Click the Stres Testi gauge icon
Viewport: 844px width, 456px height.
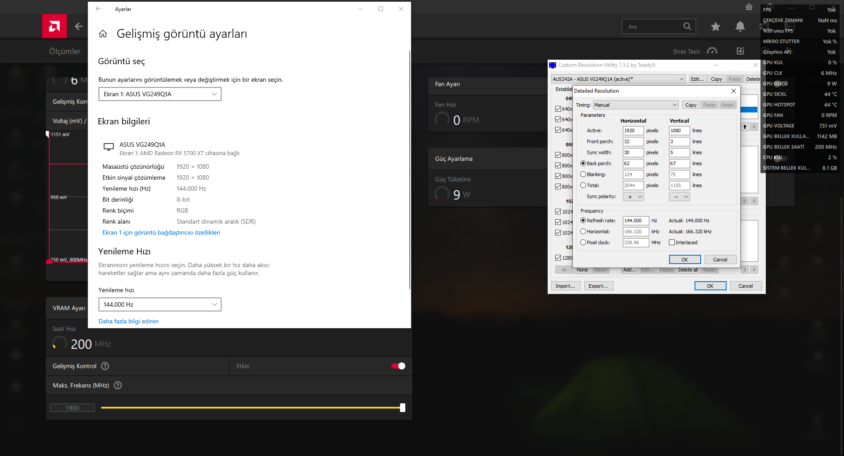pos(712,51)
